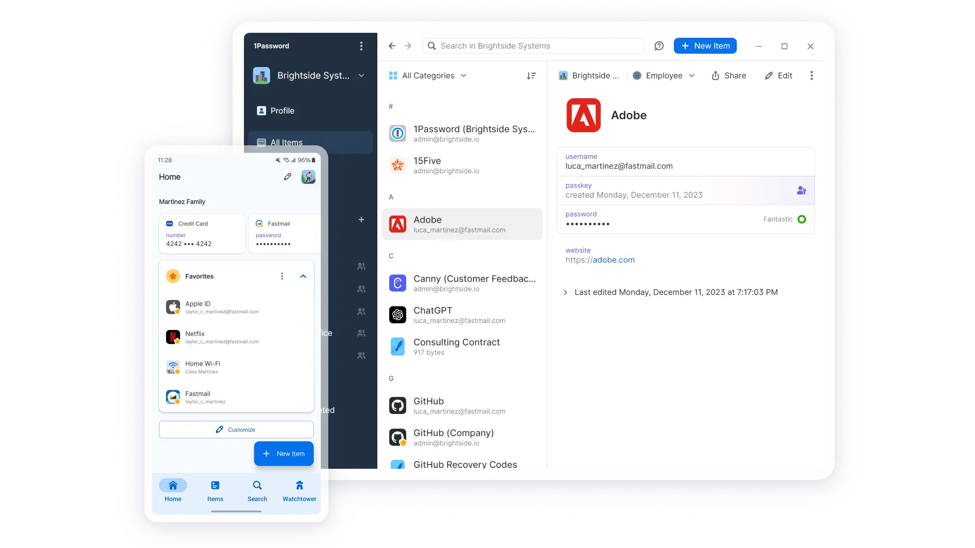
Task: Toggle the password strength indicator dot
Action: click(x=803, y=219)
